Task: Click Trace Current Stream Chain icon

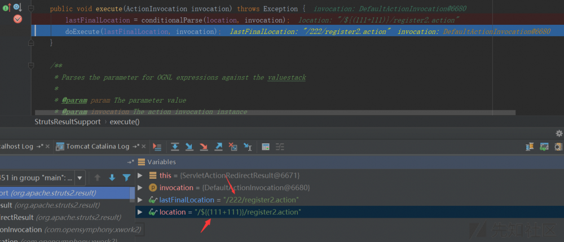Action: [x=280, y=147]
